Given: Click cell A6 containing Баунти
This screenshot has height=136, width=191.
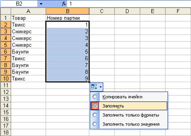Looking at the screenshot, I should (29, 52).
